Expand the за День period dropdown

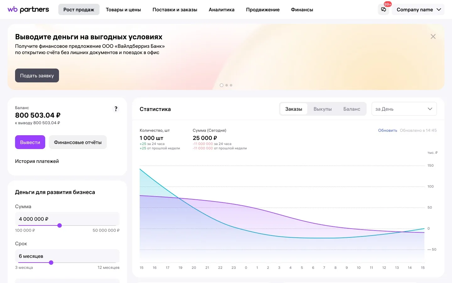point(404,109)
